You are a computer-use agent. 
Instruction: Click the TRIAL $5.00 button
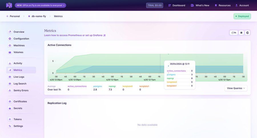click(x=154, y=5)
